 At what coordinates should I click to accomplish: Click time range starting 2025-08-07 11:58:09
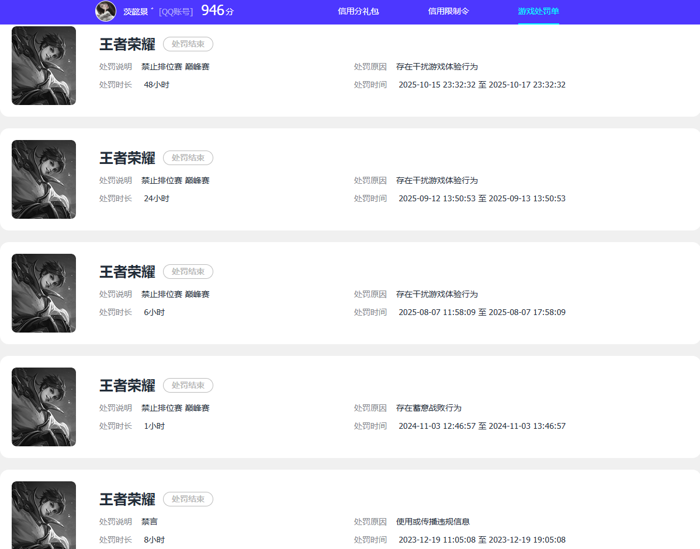coord(482,312)
